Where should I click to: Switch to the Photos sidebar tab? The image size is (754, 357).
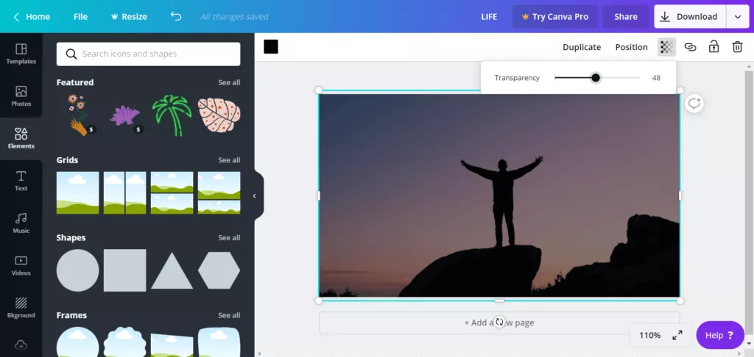(21, 96)
